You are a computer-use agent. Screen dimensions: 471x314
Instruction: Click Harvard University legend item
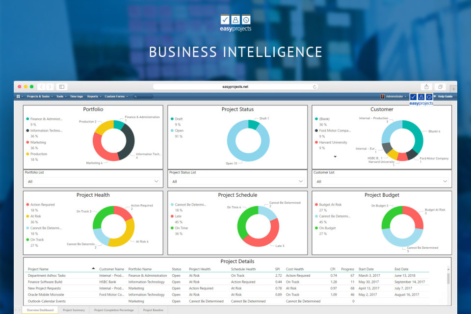point(331,142)
